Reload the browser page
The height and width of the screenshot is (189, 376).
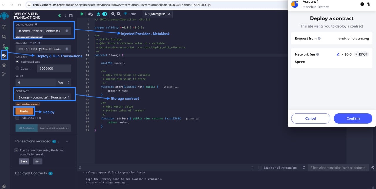19,5
